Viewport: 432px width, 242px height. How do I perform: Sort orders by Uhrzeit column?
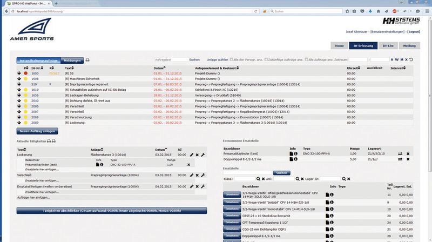[354, 68]
